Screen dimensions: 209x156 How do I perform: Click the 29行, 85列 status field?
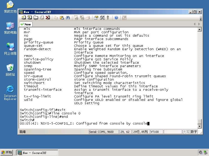141,132
